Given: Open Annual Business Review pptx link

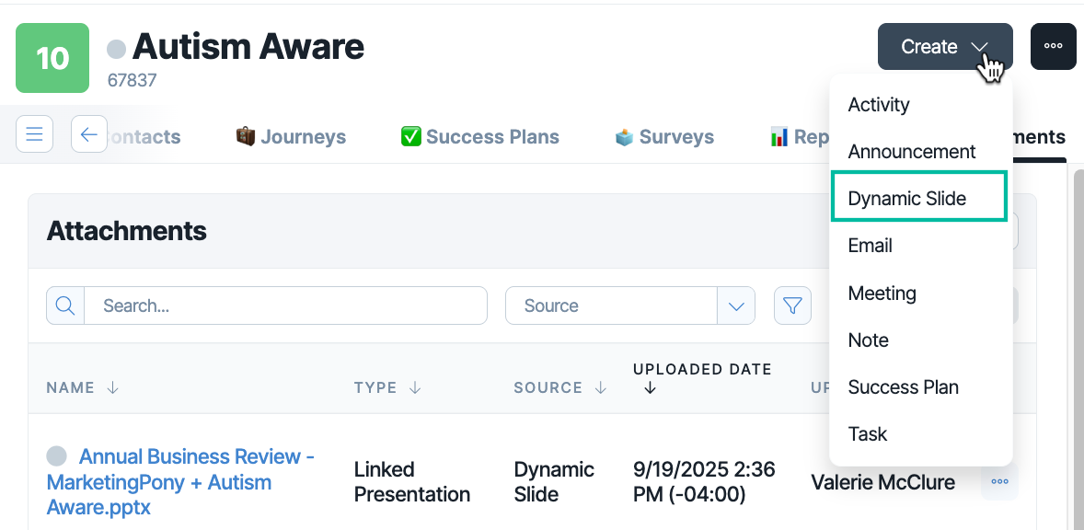Looking at the screenshot, I should pos(180,481).
